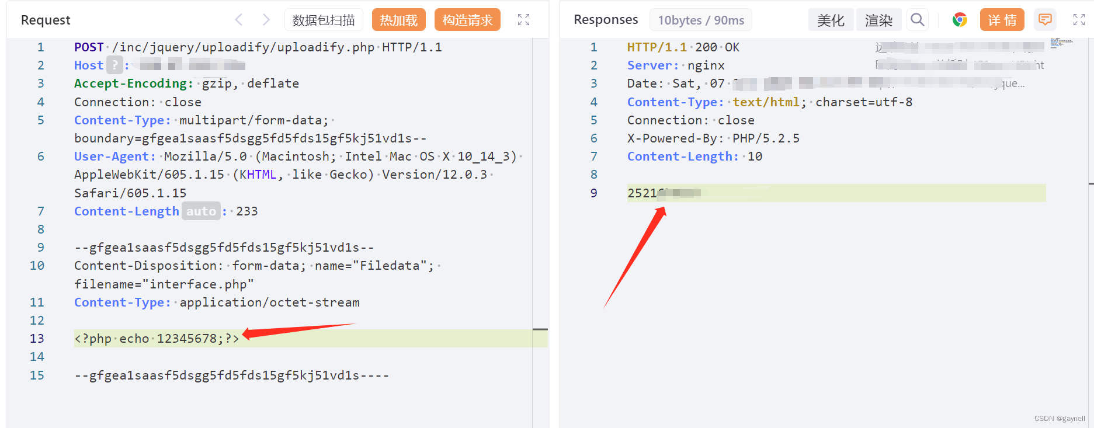Screen dimensions: 1094x428
Task: Click the php echo 12345678 payload line
Action: [x=157, y=339]
